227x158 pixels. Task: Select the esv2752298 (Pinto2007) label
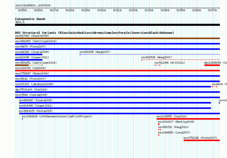point(200,138)
